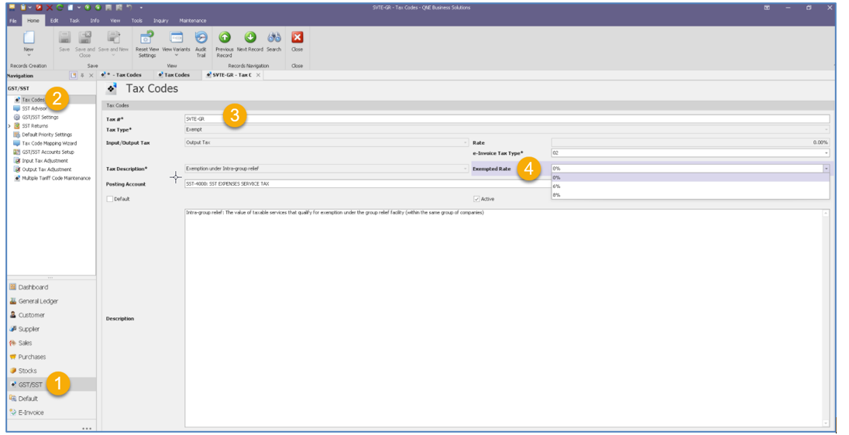
Task: Click the Tax # input field
Action: (x=507, y=119)
